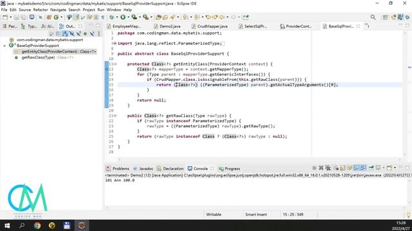Toggle Scroll Lock in Console toolbar
Image resolution: width=412 pixels, height=231 pixels.
pyautogui.click(x=342, y=168)
